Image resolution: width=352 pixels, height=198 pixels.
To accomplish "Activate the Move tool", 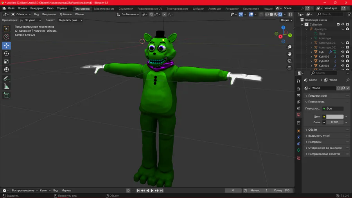I will pyautogui.click(x=6, y=45).
